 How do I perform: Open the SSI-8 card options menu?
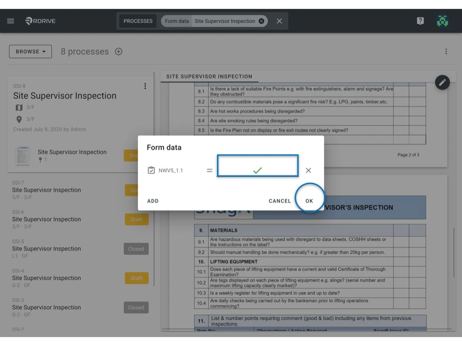point(145,86)
